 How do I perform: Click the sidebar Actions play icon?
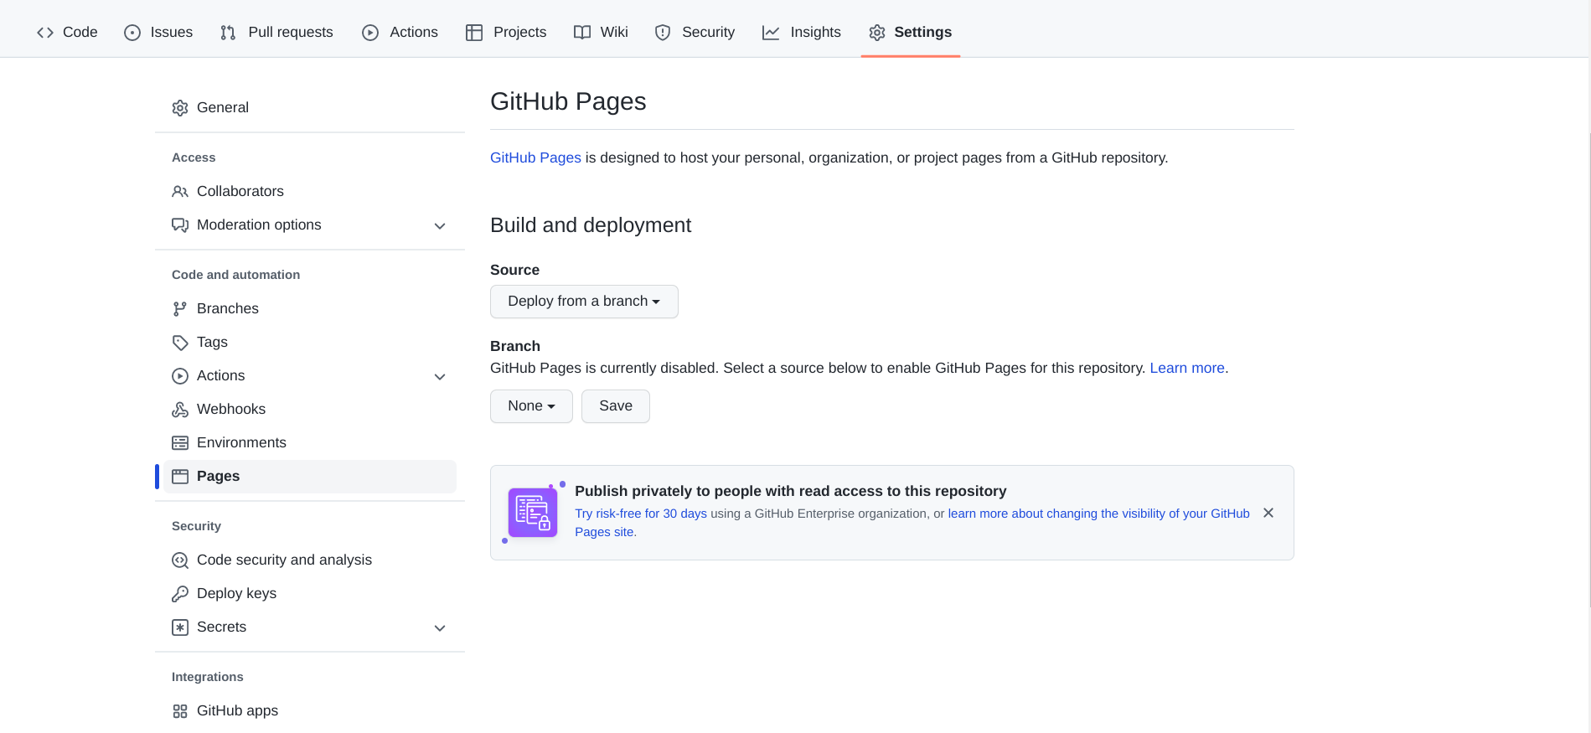180,376
